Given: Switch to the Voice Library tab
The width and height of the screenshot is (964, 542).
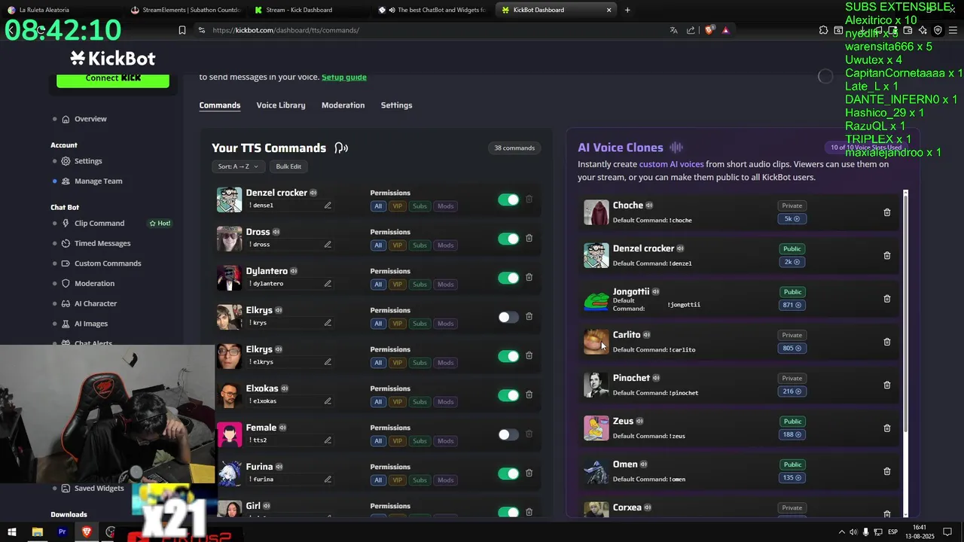Looking at the screenshot, I should [x=281, y=105].
